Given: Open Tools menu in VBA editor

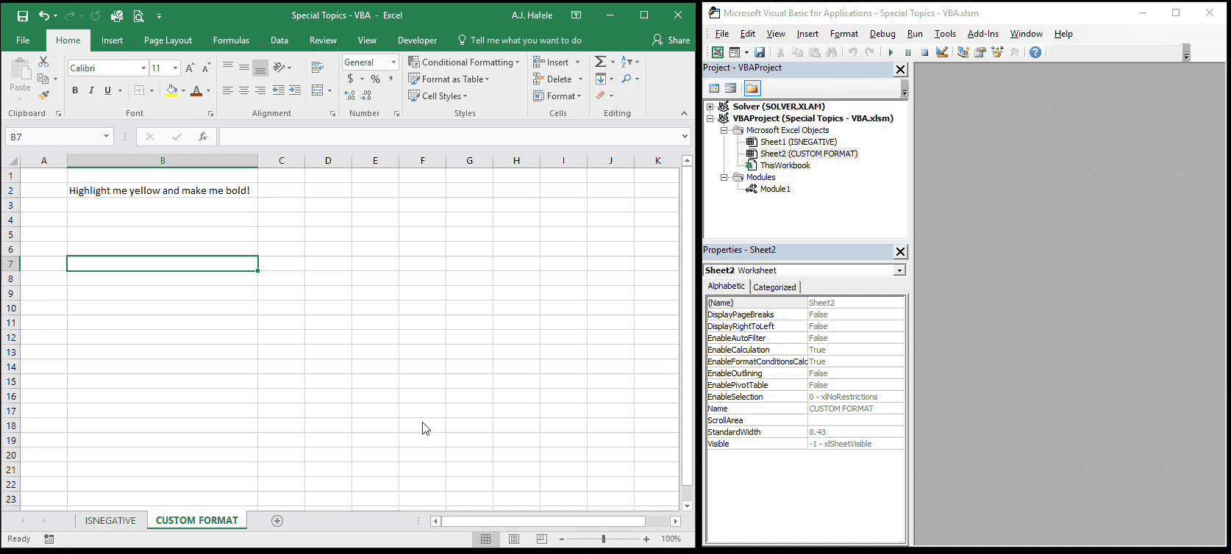Looking at the screenshot, I should point(945,34).
